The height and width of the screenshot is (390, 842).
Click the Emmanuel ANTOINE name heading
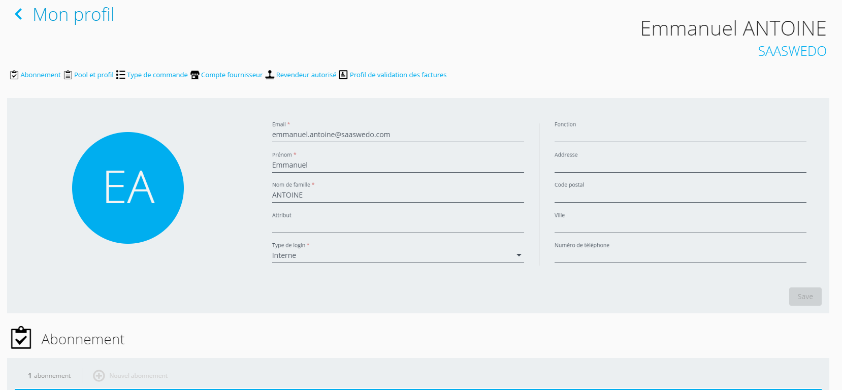tap(733, 28)
